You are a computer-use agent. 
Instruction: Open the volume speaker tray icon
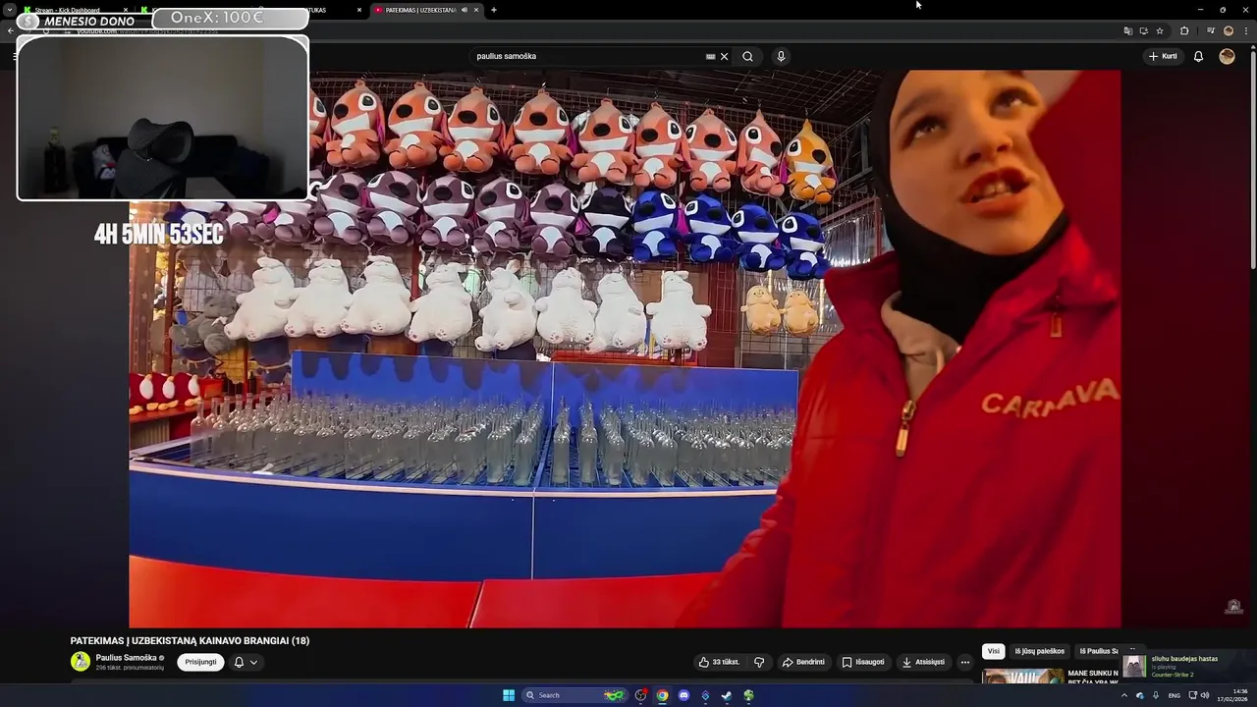[x=1205, y=695]
